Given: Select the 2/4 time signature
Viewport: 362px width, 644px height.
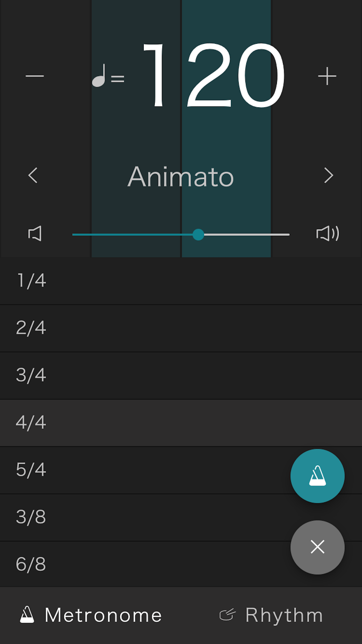Looking at the screenshot, I should [31, 328].
